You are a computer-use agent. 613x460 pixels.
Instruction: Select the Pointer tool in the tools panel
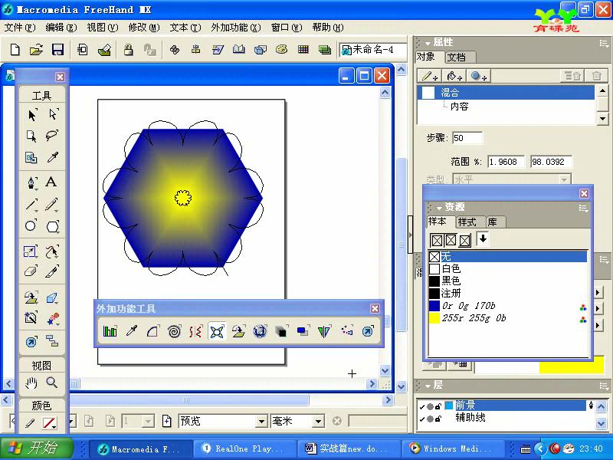(x=32, y=114)
